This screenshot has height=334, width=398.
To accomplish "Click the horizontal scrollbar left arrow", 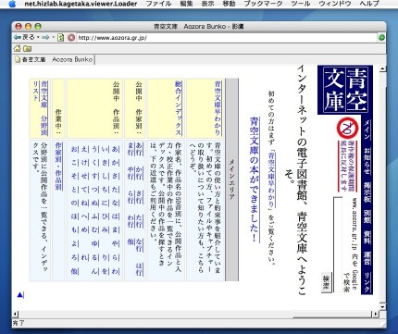I will 15,315.
